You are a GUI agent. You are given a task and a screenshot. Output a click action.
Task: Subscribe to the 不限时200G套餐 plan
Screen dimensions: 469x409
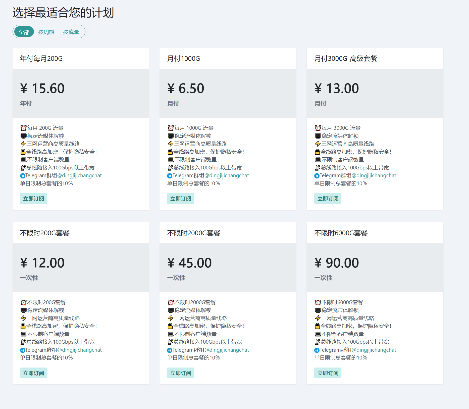34,373
